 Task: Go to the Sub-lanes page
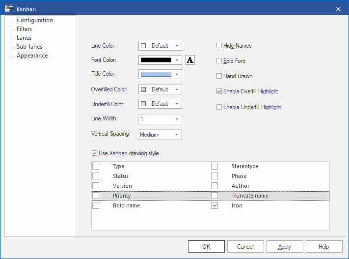(29, 47)
